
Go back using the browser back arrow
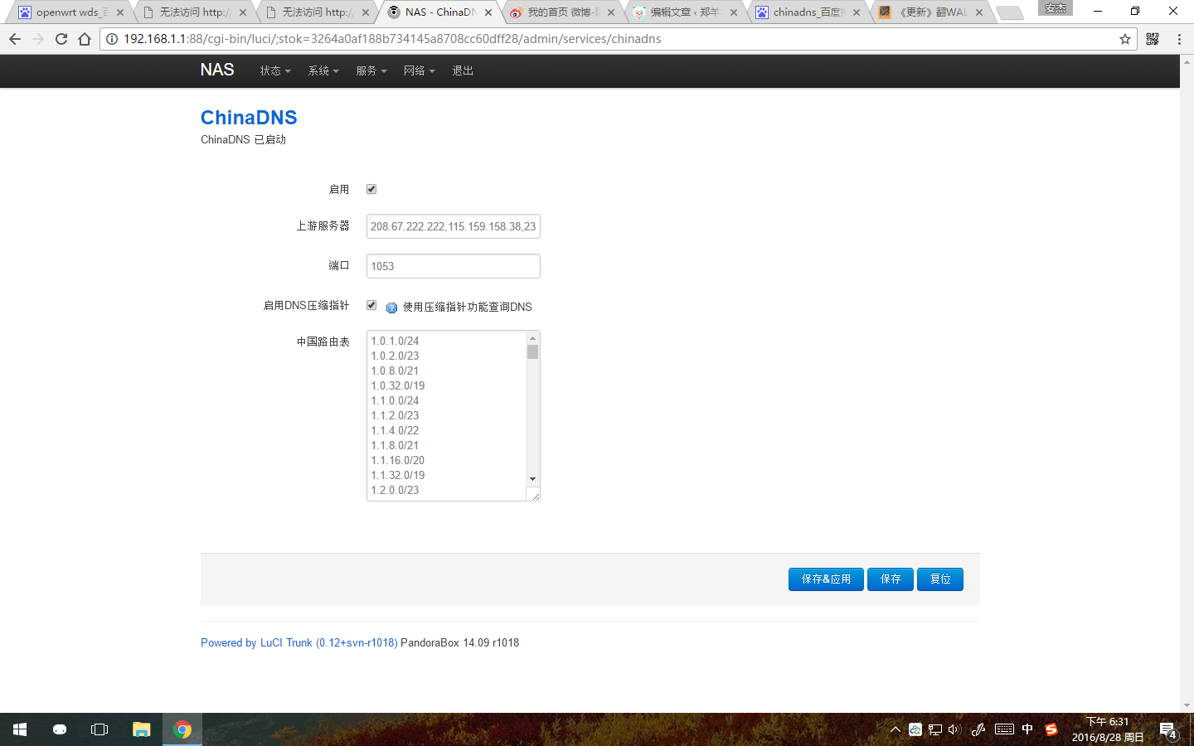click(15, 39)
